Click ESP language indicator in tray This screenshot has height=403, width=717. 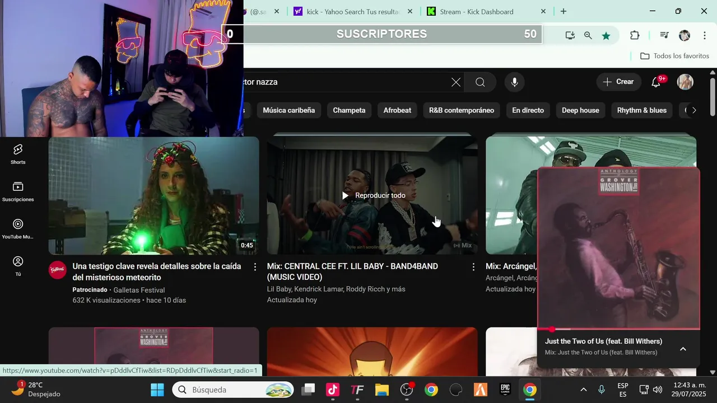[x=622, y=390]
